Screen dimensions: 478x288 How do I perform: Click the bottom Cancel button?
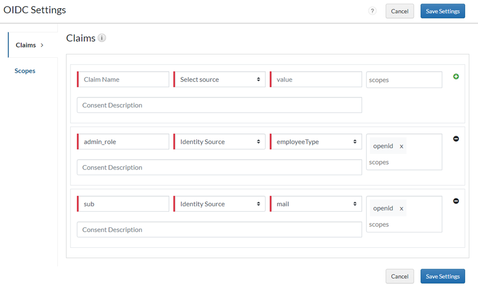[399, 276]
